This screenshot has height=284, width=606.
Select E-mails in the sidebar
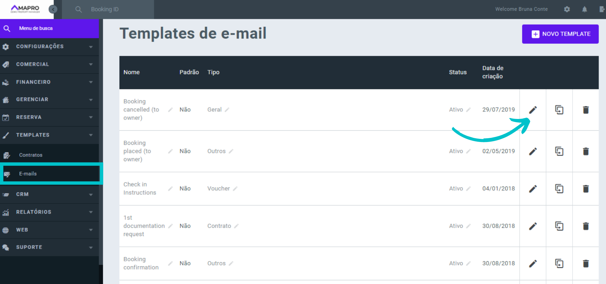27,174
